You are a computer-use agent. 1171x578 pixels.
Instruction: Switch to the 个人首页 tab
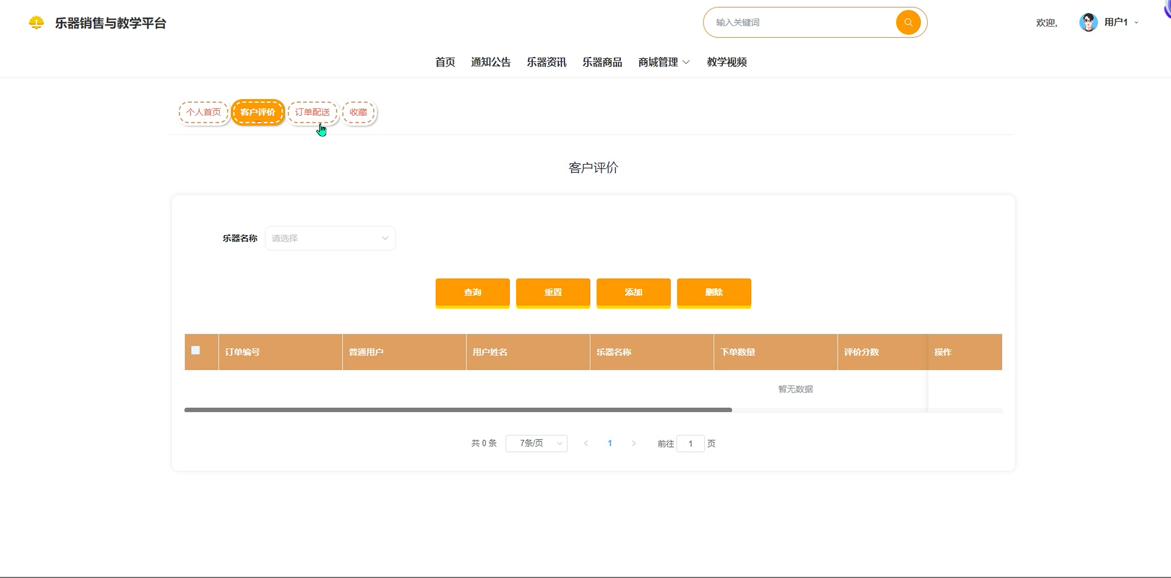(203, 112)
